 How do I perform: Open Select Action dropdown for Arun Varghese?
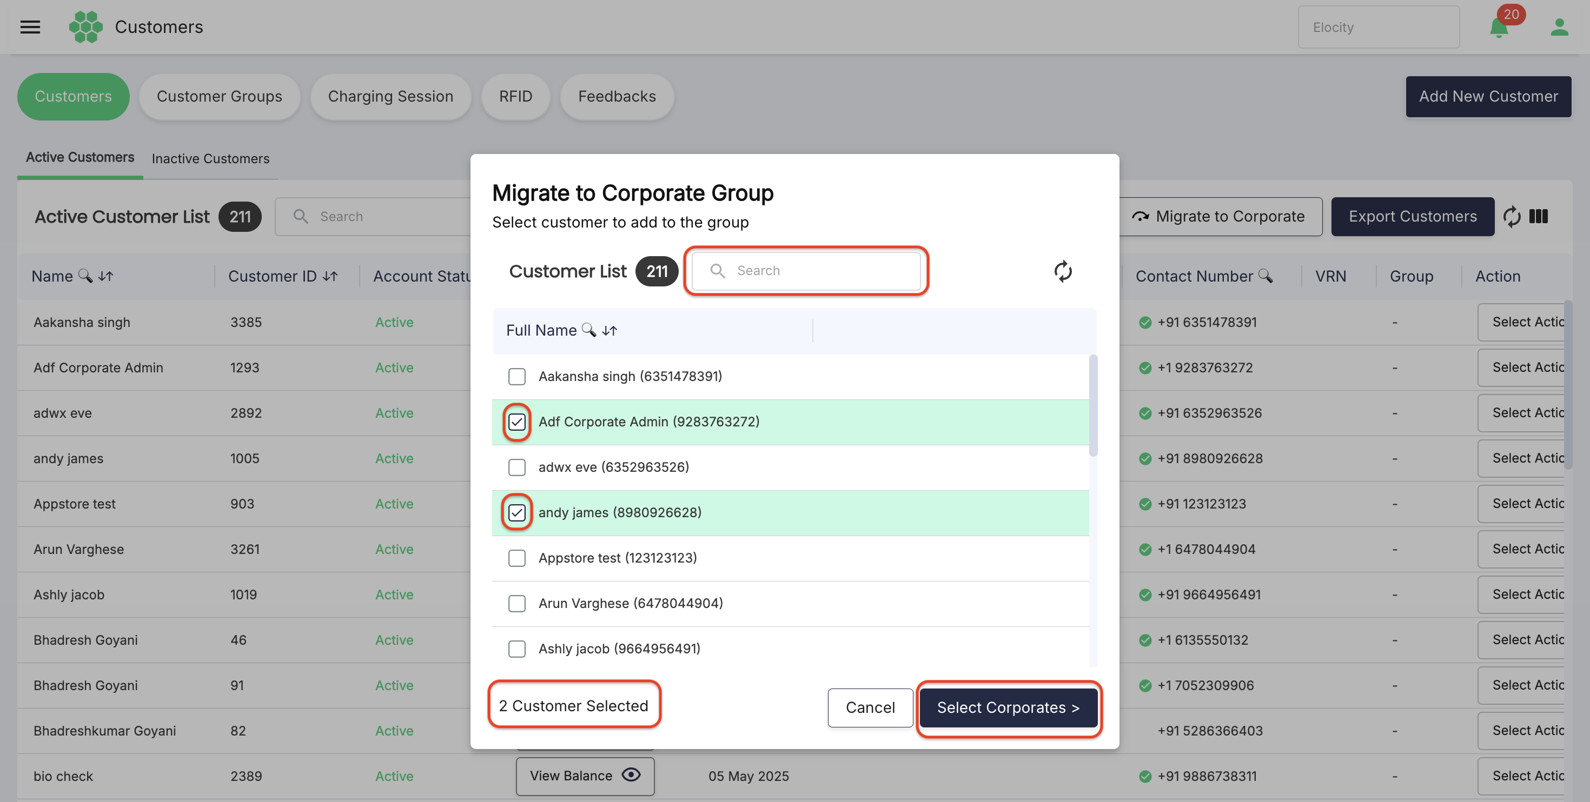pos(1521,549)
